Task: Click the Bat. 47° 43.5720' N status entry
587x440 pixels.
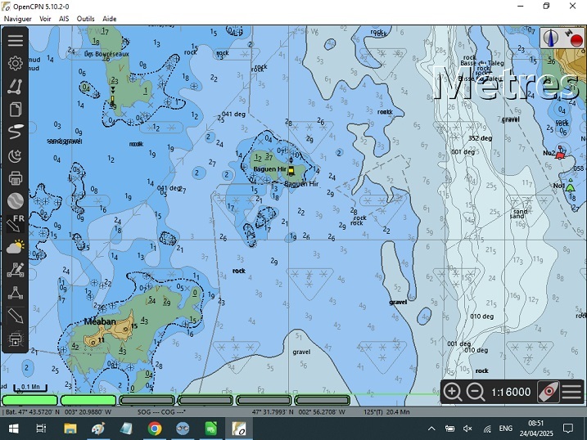Action: click(x=57, y=412)
